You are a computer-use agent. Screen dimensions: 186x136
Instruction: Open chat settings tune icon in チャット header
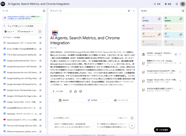pyautogui.click(x=129, y=11)
